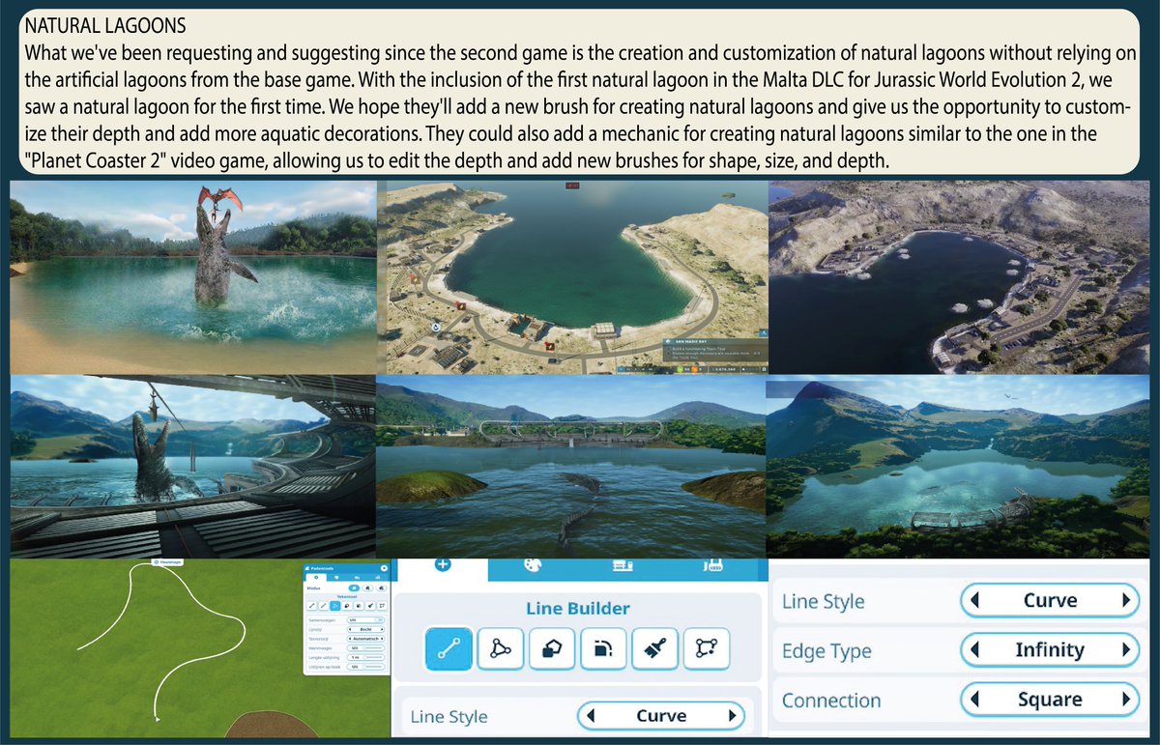Open the plus tab above Line Builder

point(443,565)
